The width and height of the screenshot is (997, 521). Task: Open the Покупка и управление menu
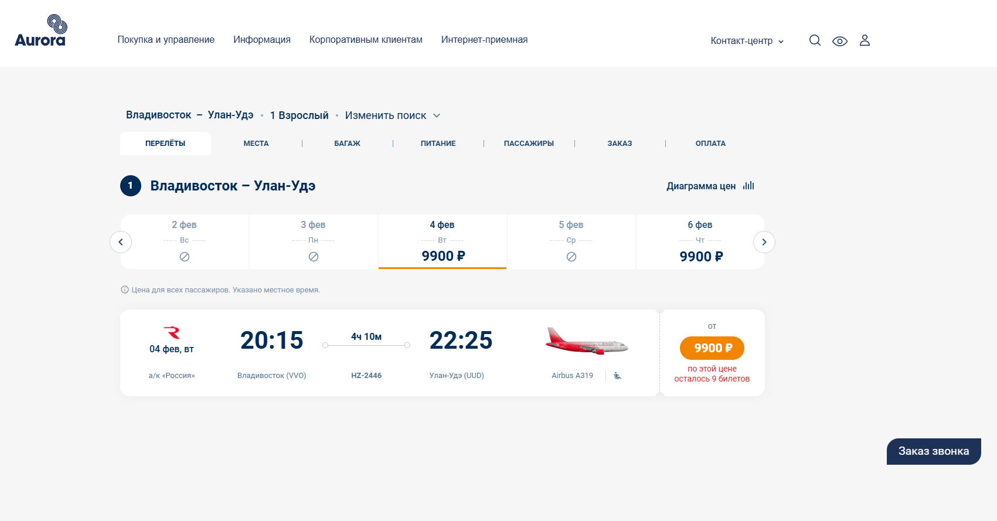pyautogui.click(x=166, y=40)
